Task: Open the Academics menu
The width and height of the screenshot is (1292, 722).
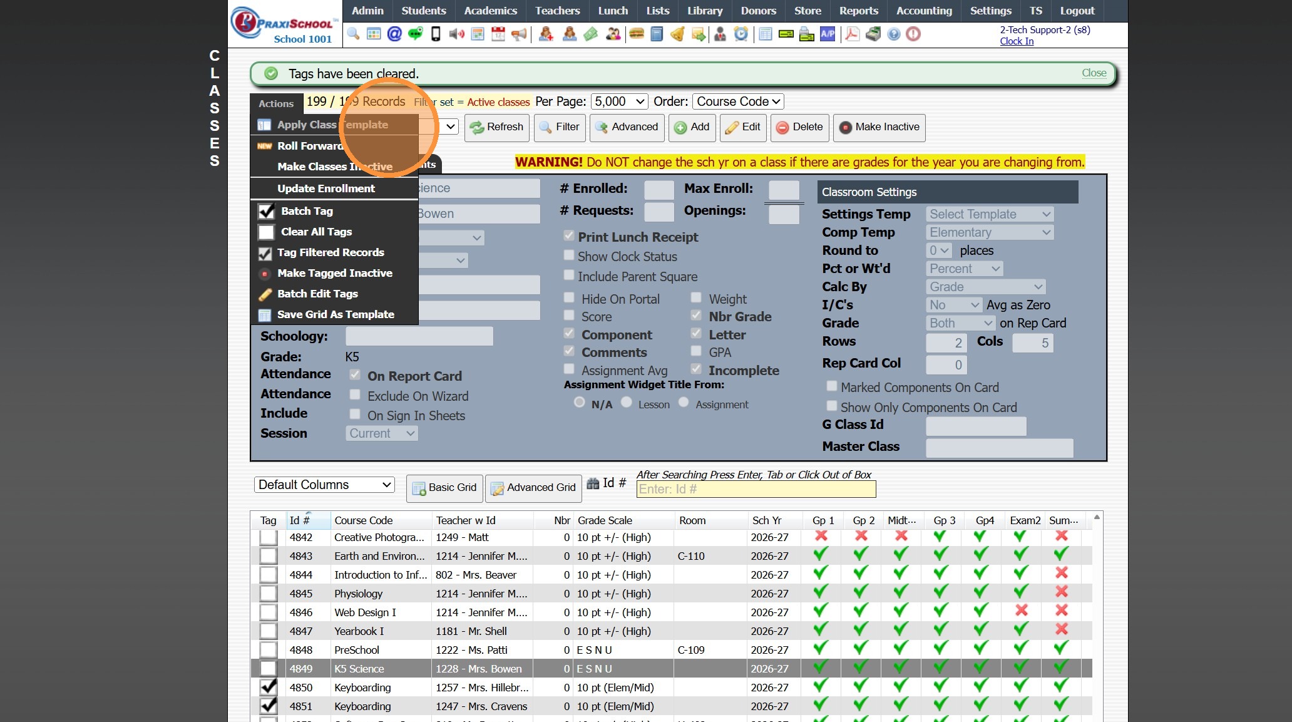Action: pyautogui.click(x=490, y=11)
